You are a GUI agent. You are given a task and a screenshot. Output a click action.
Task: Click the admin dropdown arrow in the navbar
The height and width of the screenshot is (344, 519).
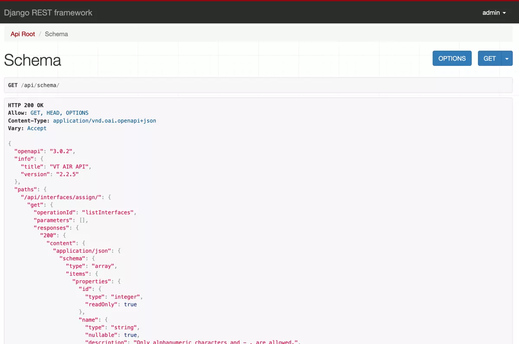click(505, 13)
